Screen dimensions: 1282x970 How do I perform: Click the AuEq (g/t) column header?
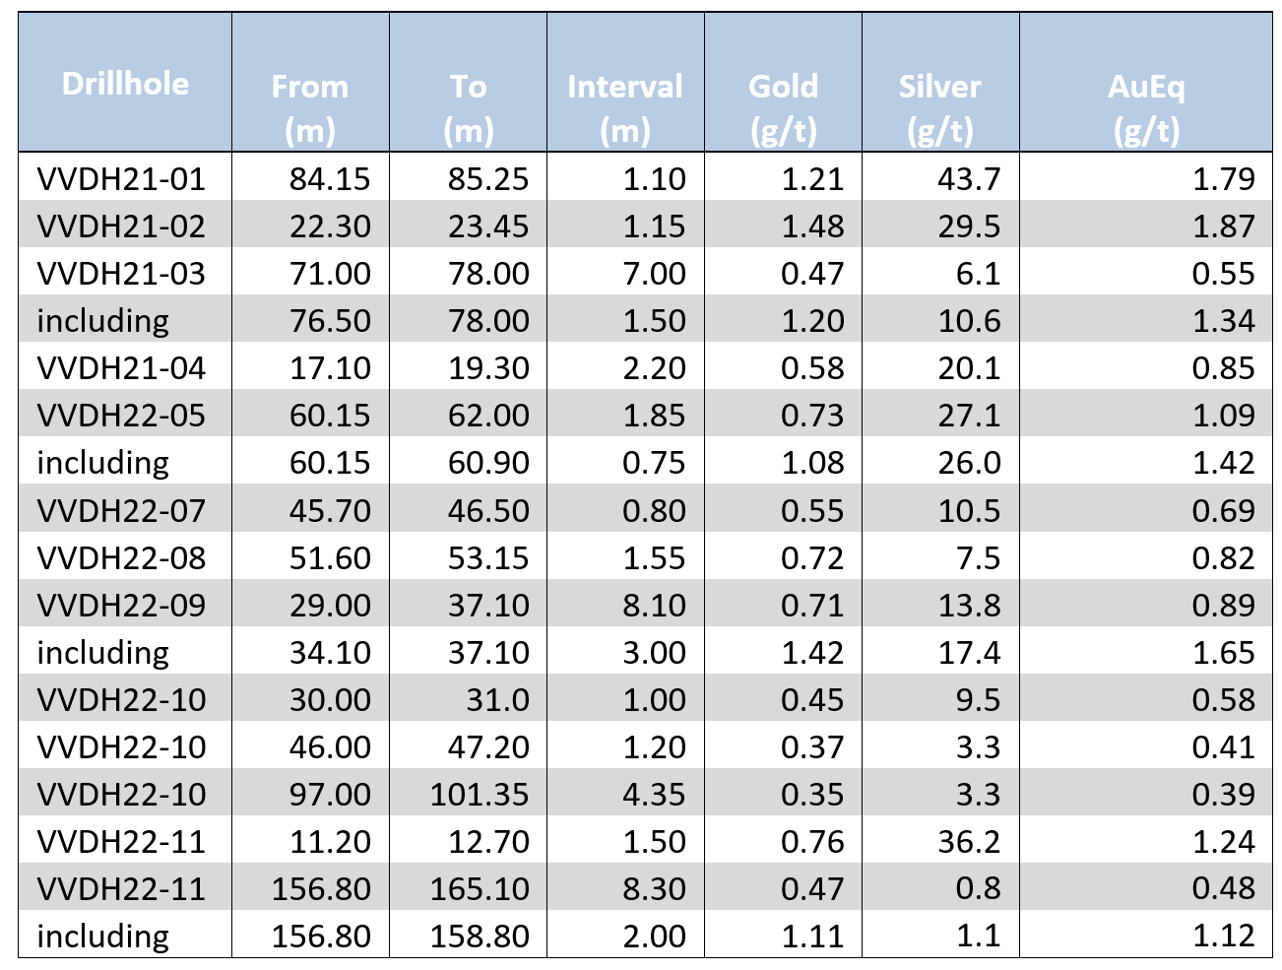click(1146, 106)
